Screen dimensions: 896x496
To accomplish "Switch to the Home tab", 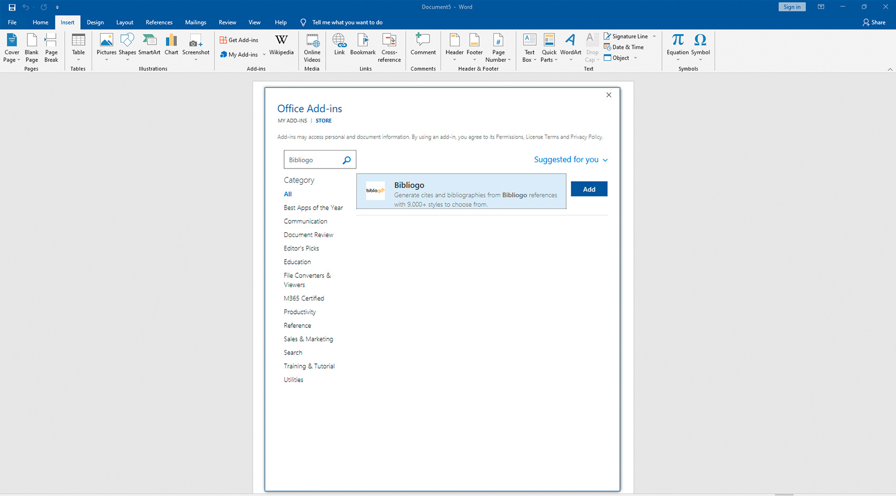I will 40,22.
